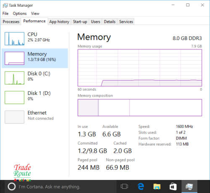This screenshot has width=210, height=193.
Task: Switch to the Processes tab
Action: 11,21
